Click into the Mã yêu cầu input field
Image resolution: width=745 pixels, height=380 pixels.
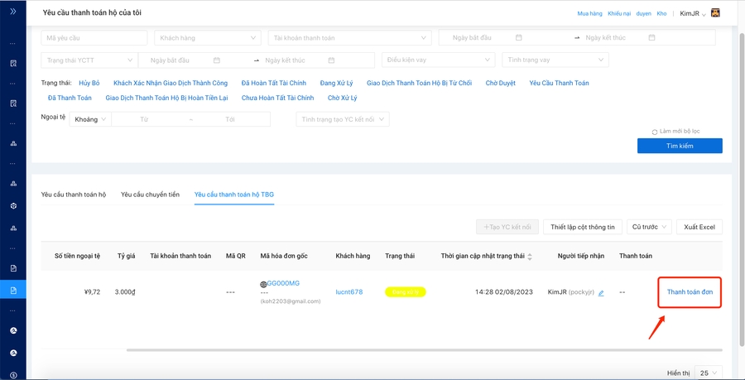pos(94,38)
